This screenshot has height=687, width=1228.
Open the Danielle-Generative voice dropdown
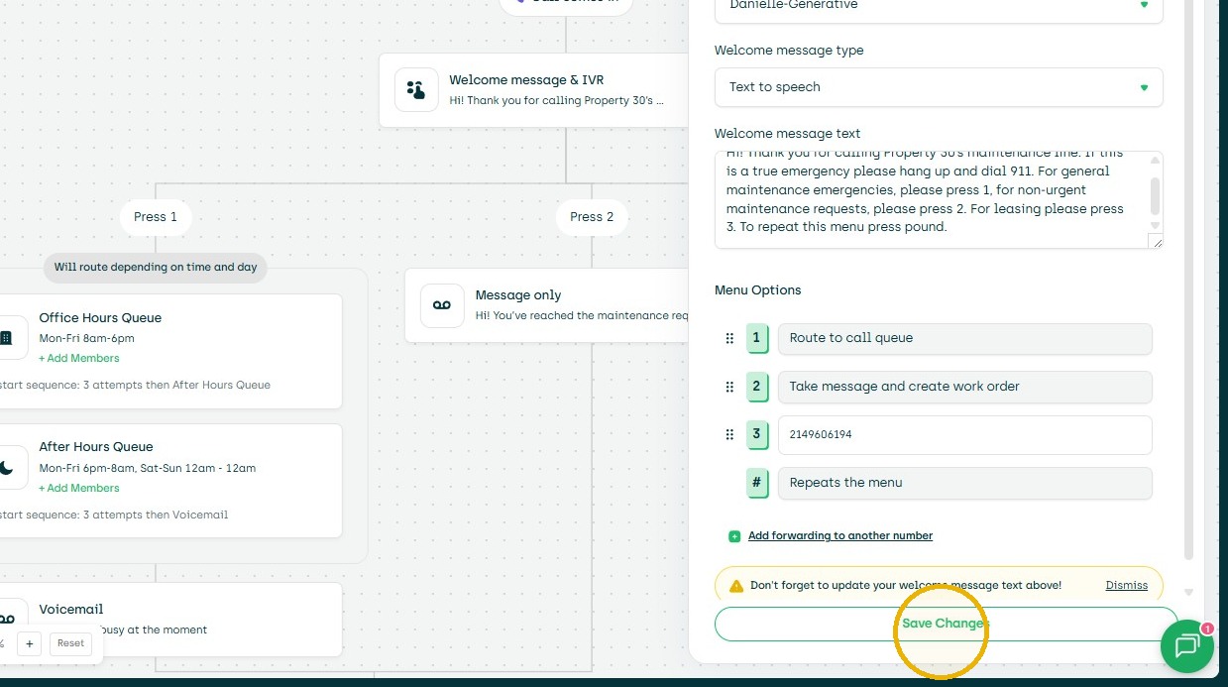939,9
